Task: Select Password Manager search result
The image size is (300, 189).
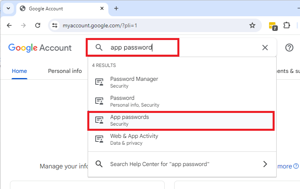Action: pyautogui.click(x=134, y=82)
